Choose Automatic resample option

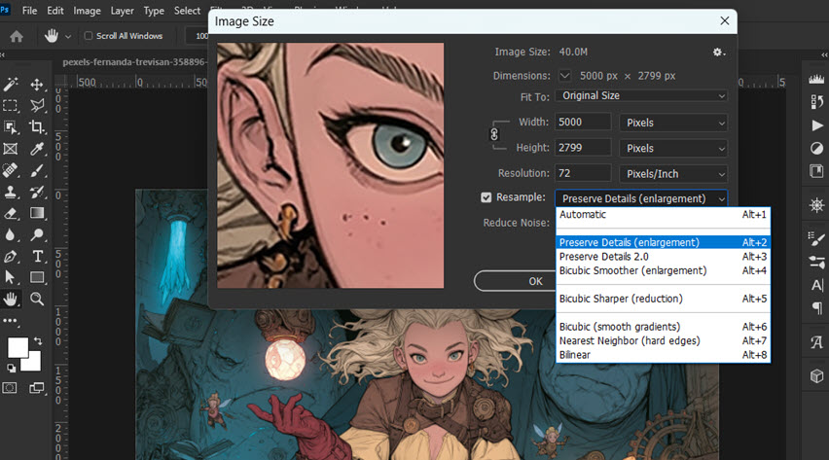(x=663, y=215)
